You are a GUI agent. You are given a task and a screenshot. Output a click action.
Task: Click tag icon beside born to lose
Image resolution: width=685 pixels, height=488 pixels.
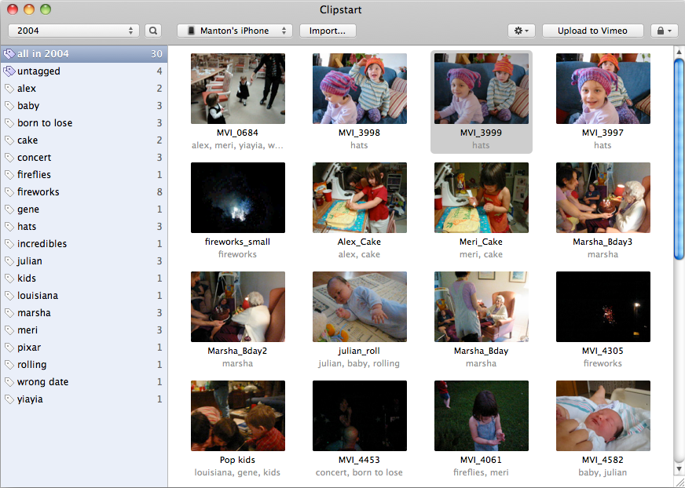coord(9,123)
